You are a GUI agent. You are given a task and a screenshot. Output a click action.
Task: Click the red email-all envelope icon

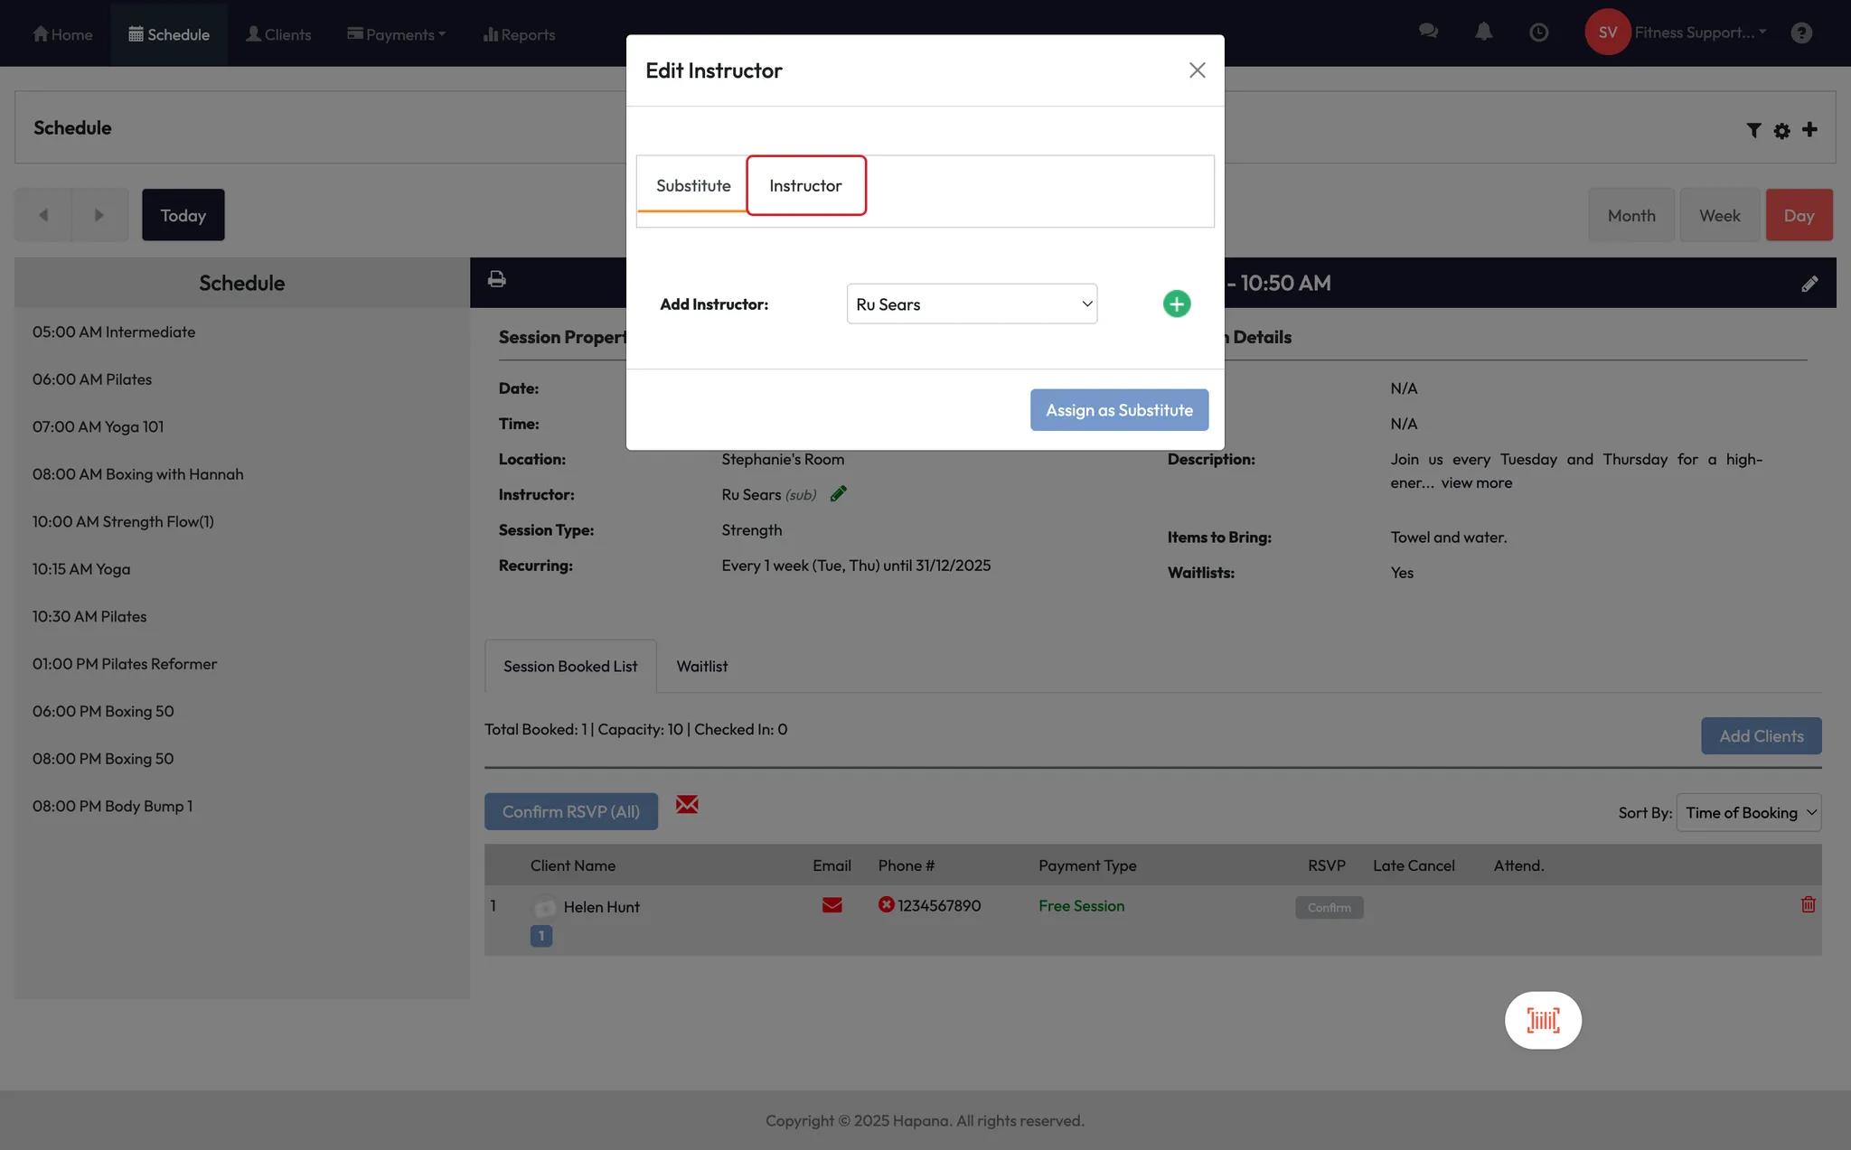(x=687, y=804)
